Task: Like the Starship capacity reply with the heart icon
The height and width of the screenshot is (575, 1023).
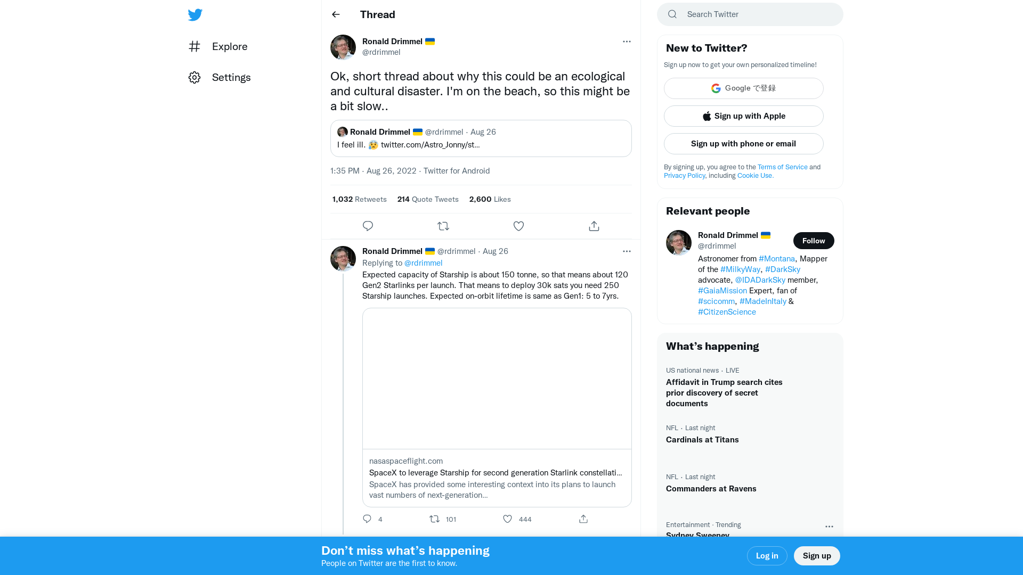Action: 507,519
